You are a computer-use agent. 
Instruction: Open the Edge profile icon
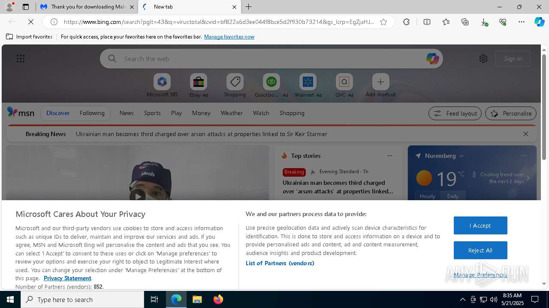click(x=9, y=7)
